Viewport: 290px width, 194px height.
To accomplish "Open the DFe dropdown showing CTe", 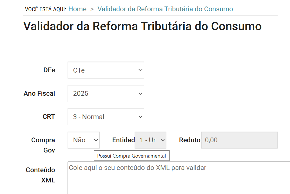I will pyautogui.click(x=106, y=70).
